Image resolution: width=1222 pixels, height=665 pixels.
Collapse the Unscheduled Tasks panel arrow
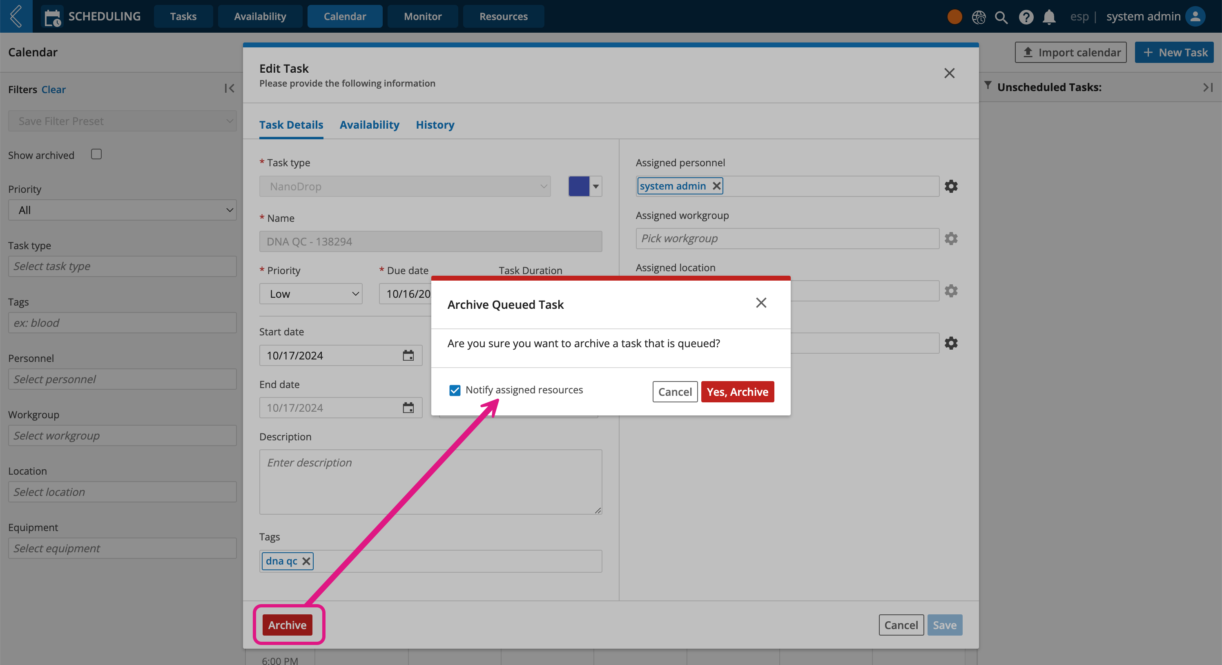tap(1208, 87)
